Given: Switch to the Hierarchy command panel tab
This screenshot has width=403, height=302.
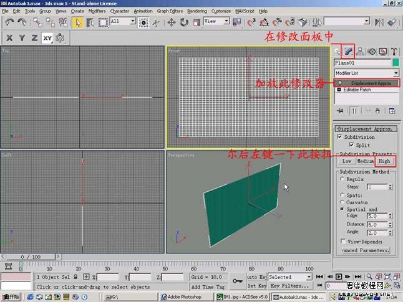Looking at the screenshot, I should (x=361, y=52).
